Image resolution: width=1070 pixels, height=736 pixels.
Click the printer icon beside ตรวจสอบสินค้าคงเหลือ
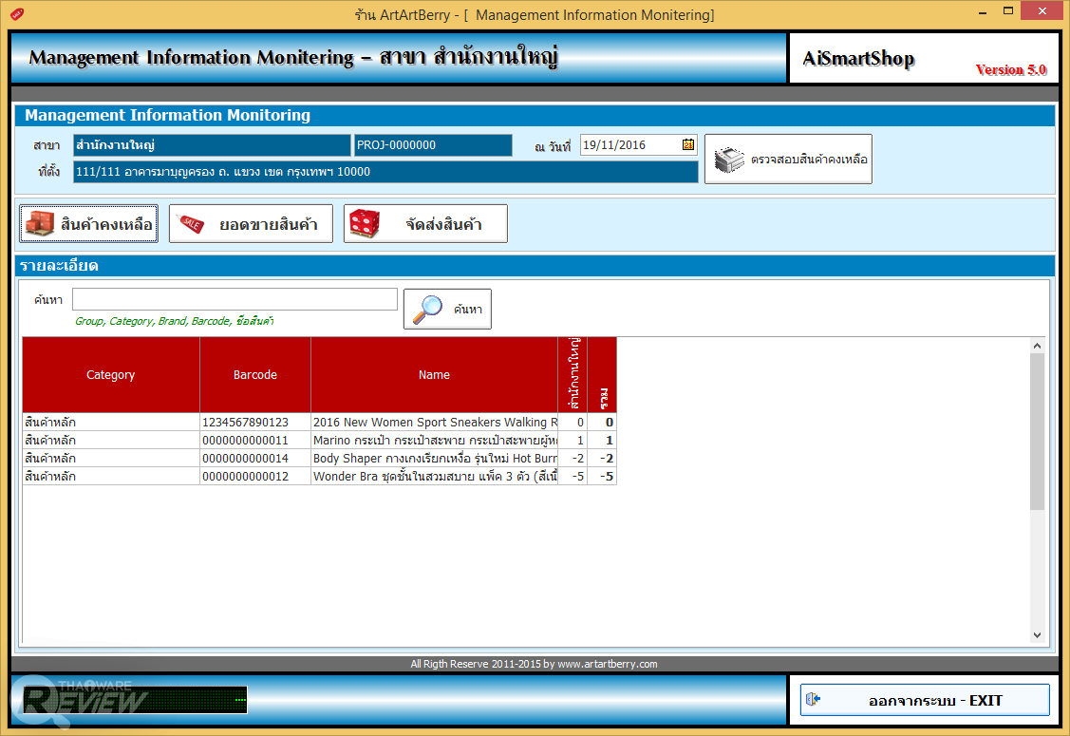(729, 160)
